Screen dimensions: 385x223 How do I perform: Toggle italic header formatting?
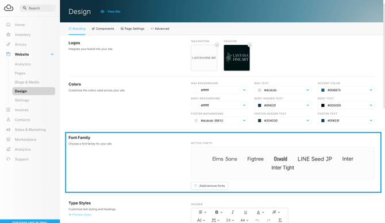point(233,212)
